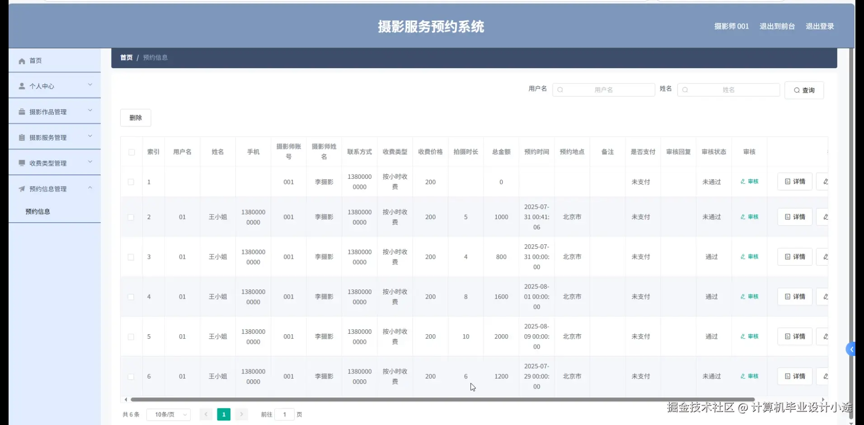This screenshot has height=425, width=864.
Task: Focus the 姓名 search input
Action: click(728, 90)
